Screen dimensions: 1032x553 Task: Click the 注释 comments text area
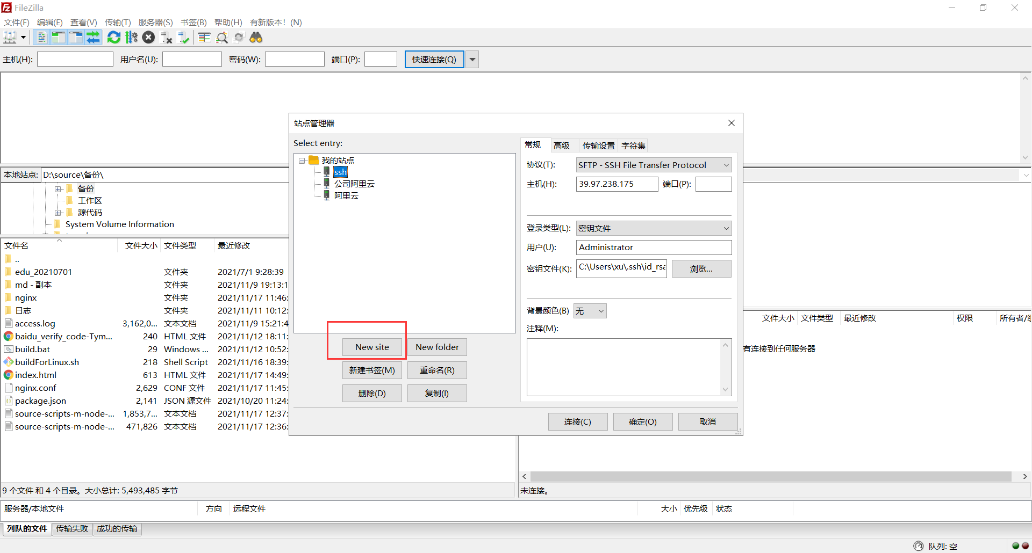point(629,367)
